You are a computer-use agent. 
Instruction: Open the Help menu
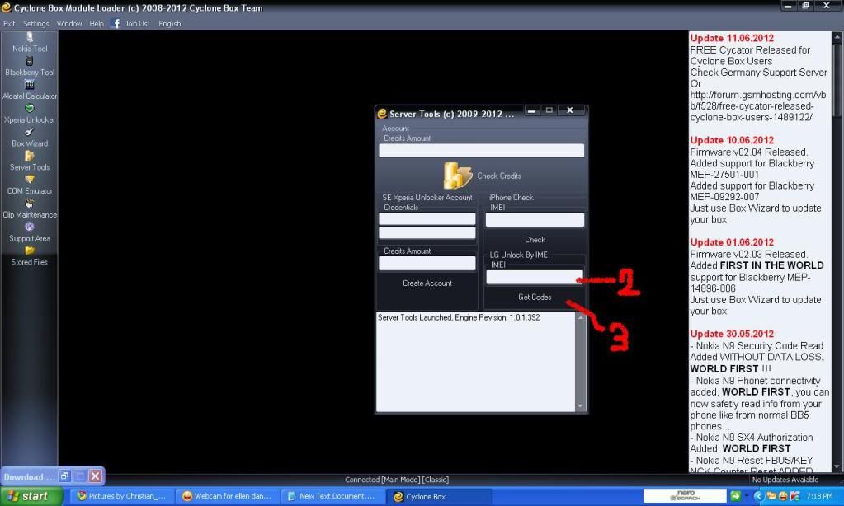tap(97, 24)
